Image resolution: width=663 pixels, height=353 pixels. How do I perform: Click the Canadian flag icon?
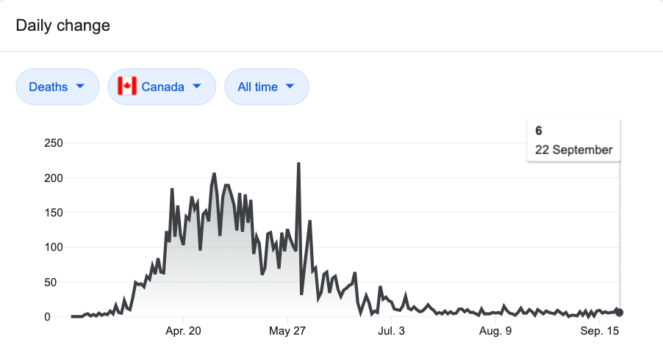[127, 86]
